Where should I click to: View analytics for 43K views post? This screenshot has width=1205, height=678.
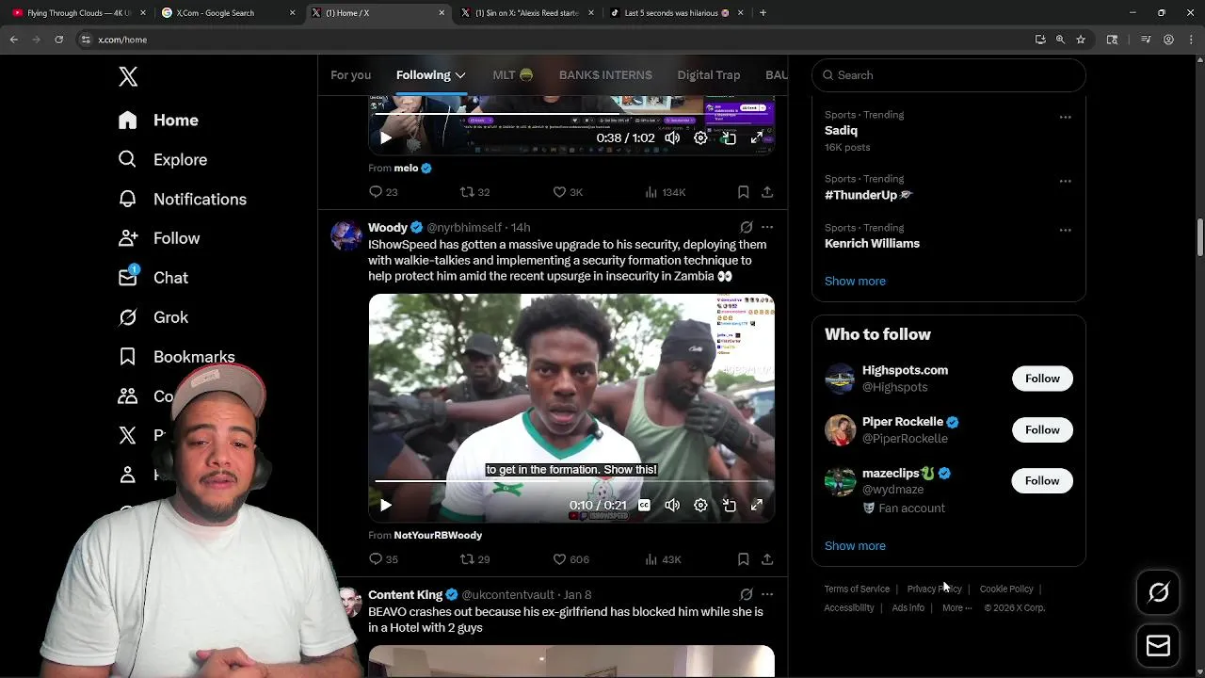coord(663,559)
